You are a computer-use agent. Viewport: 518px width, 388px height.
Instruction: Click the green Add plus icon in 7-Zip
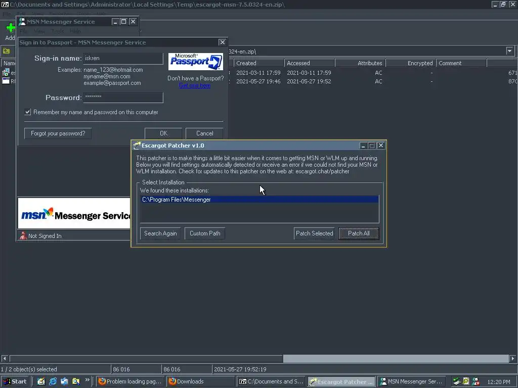coord(11,28)
